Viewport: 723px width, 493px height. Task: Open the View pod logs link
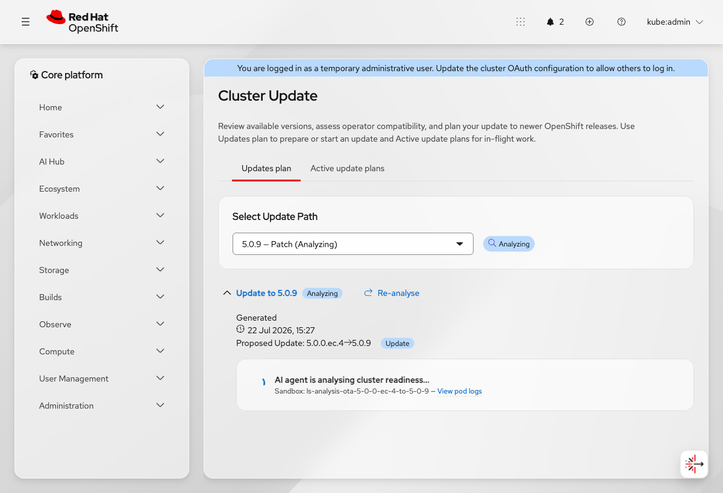point(460,391)
